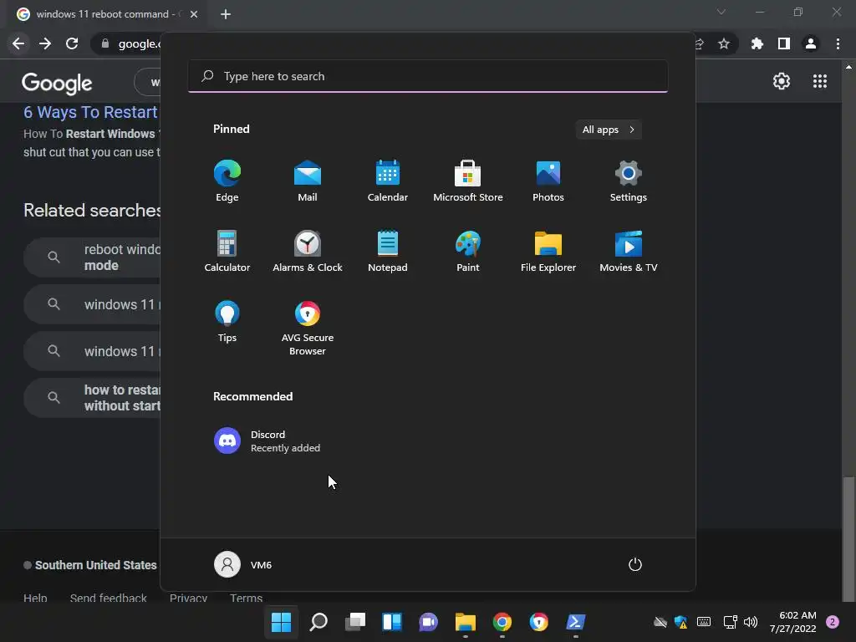This screenshot has width=856, height=642.
Task: Open Windows Security tray icon
Action: click(x=680, y=622)
